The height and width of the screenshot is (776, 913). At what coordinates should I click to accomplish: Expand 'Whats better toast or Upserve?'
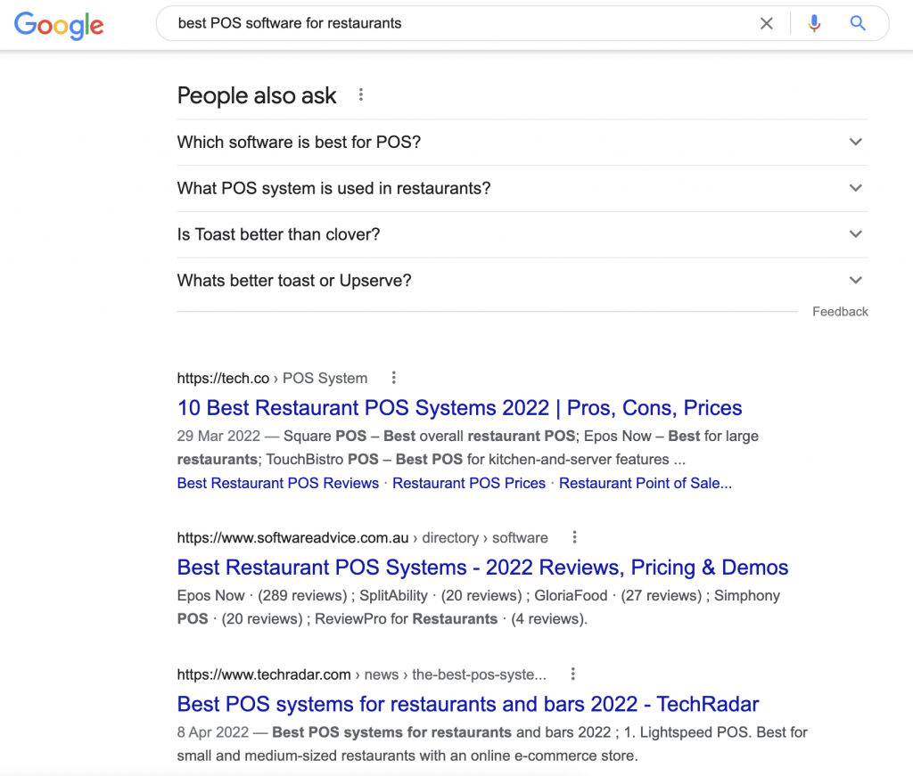[x=522, y=281]
